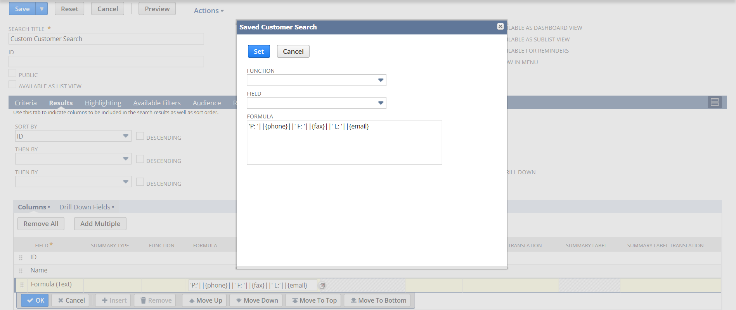Image resolution: width=736 pixels, height=310 pixels.
Task: Click the Save button
Action: [22, 9]
